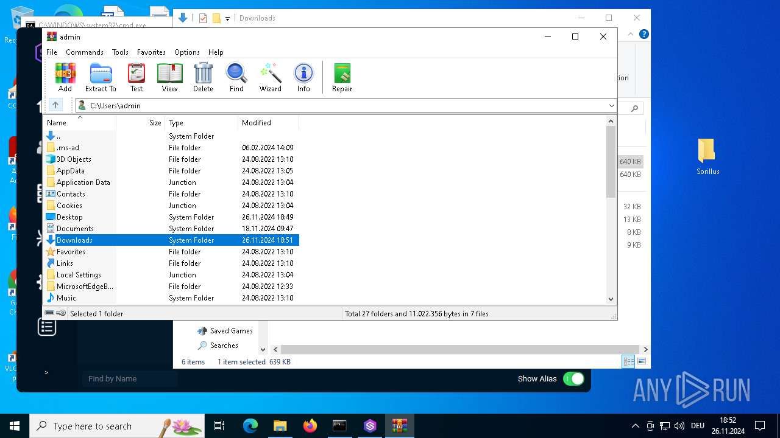Click the Explorer horizontal scrollbar

[459, 350]
